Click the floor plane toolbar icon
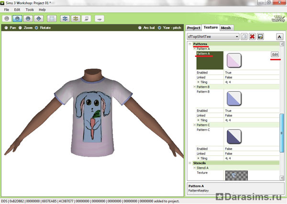 pos(99,19)
